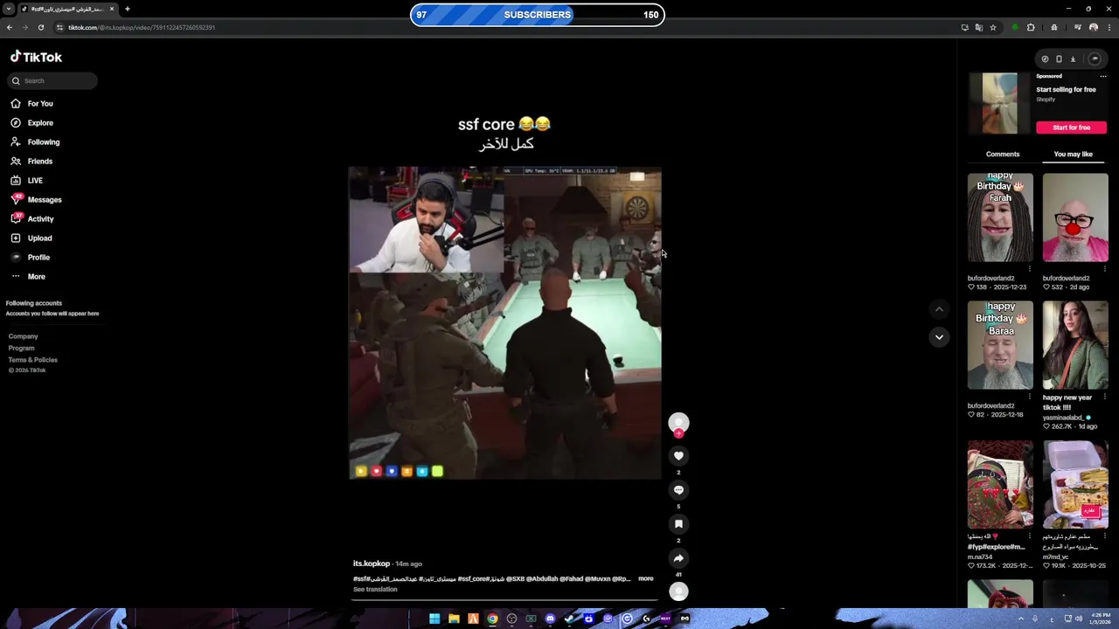Click 'See translation' under the caption
This screenshot has height=629, width=1119.
[375, 589]
